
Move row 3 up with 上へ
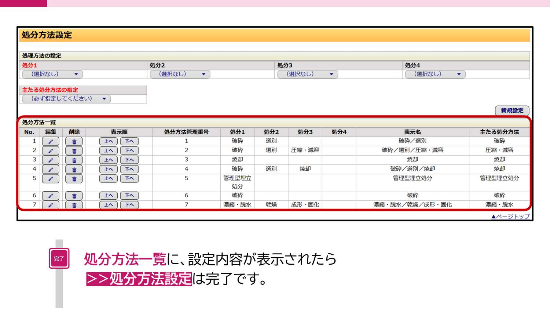(x=109, y=160)
